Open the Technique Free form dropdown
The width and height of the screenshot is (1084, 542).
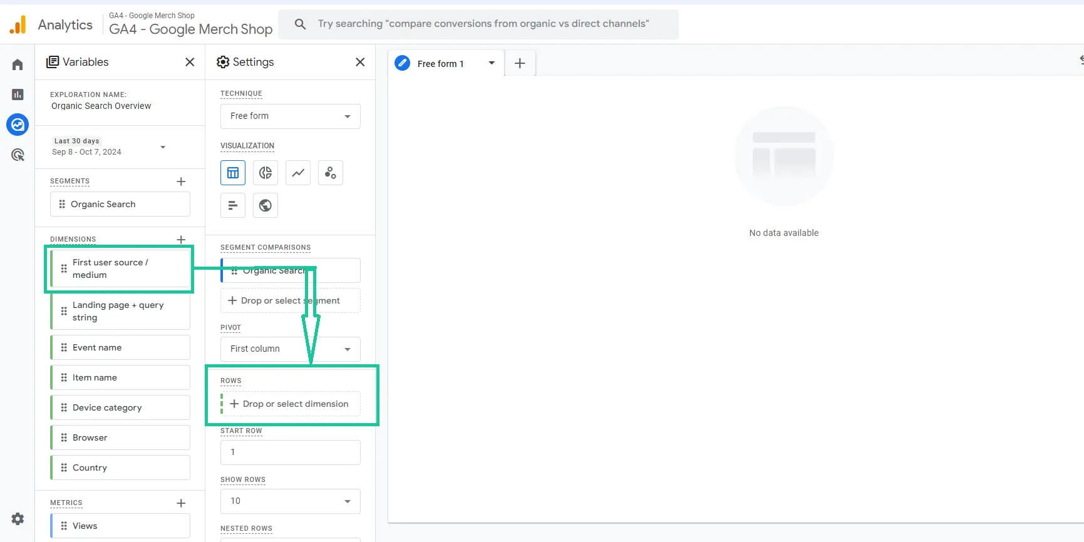point(291,116)
